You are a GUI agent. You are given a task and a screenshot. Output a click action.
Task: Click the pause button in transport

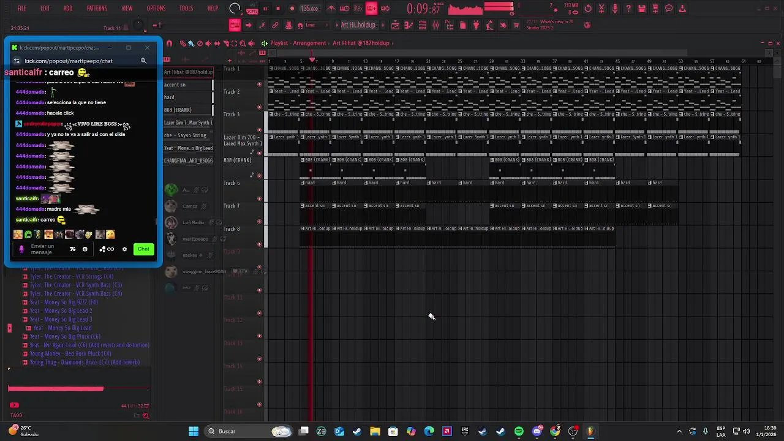tap(265, 9)
